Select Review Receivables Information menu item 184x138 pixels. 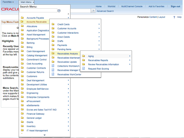point(103,64)
